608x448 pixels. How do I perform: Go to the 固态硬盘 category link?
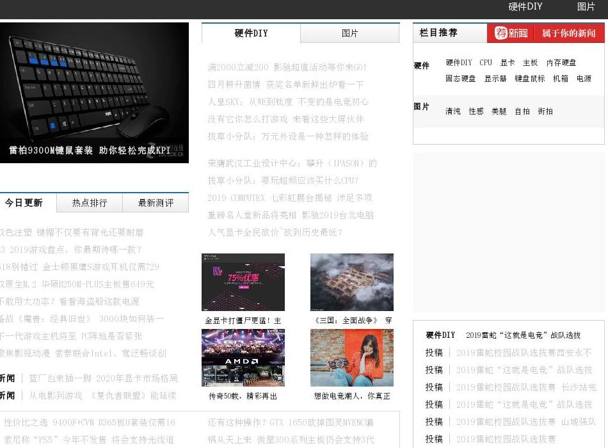[460, 79]
